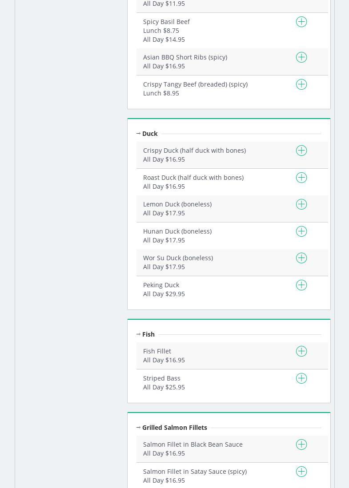
Task: Add Salmon Fillet in Satay Sauce
Action: click(301, 472)
